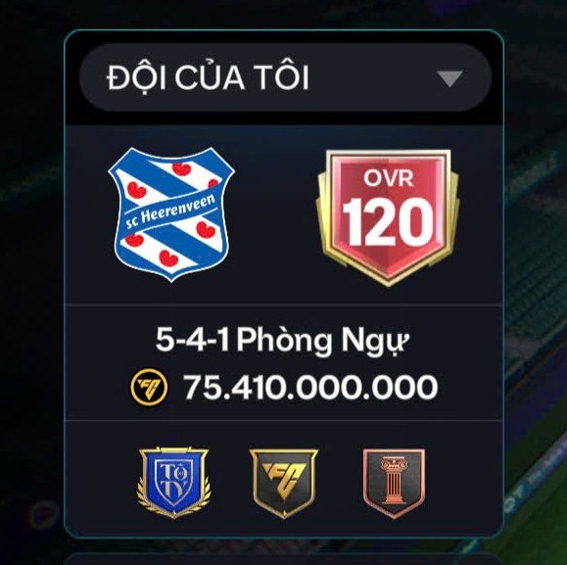Select the partially visible panel below the card

tap(284, 558)
